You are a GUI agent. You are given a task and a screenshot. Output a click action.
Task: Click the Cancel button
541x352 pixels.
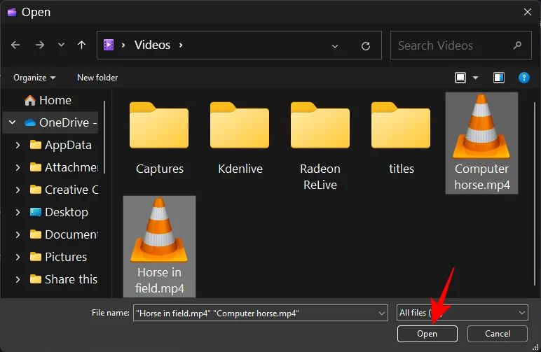(x=497, y=334)
